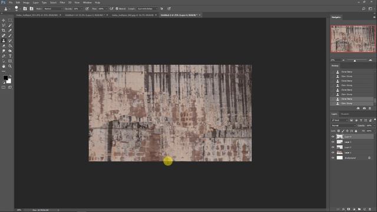Select the Pen tool
377x212 pixels.
[4, 56]
